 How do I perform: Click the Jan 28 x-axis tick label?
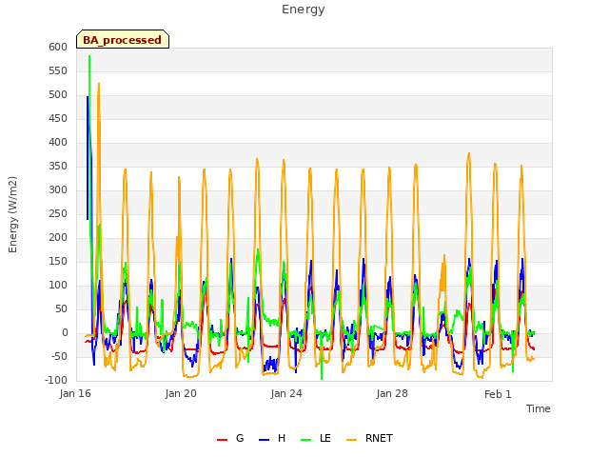[x=392, y=393]
